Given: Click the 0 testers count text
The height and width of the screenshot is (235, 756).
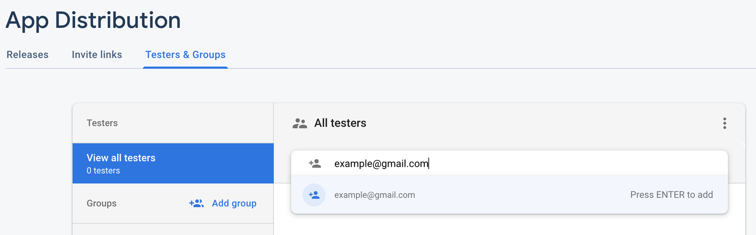Looking at the screenshot, I should tap(103, 171).
